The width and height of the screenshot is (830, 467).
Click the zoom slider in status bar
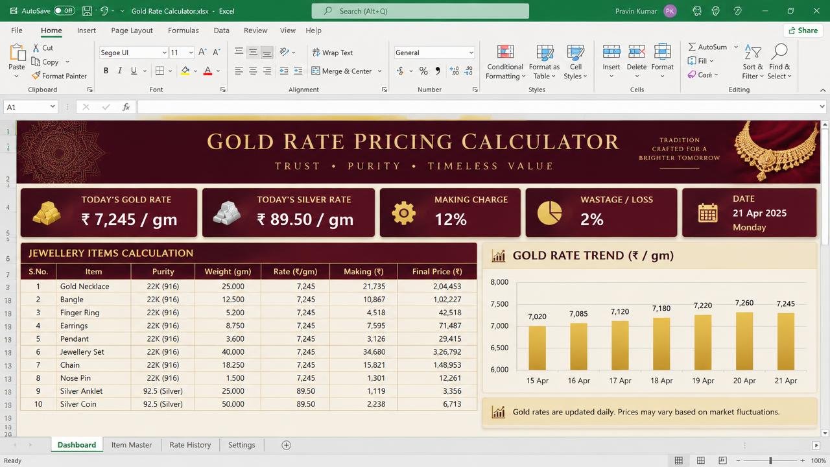[x=770, y=461]
